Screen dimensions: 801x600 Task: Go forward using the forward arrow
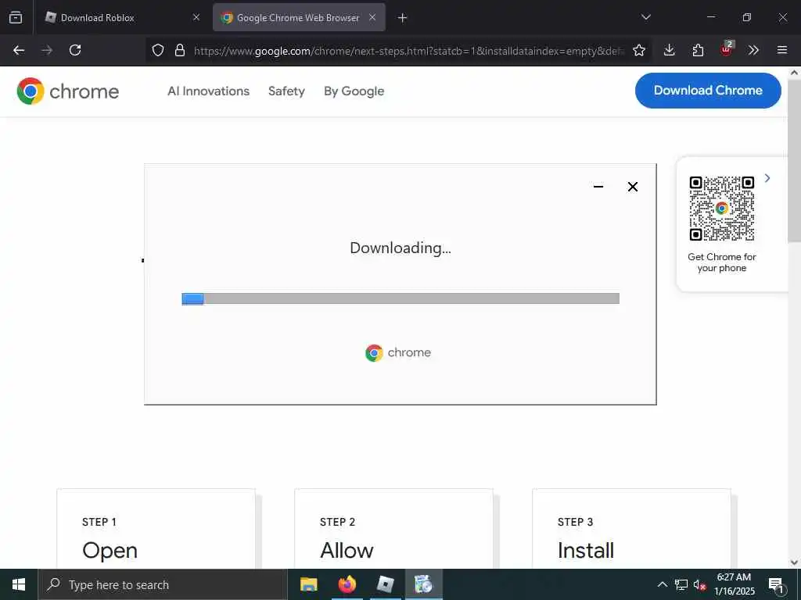click(x=47, y=50)
